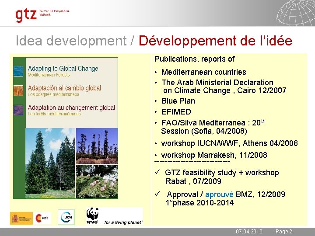The image size is (315, 236).
Task: Click 'Mediterranean countries' bullet
Action: (204, 72)
